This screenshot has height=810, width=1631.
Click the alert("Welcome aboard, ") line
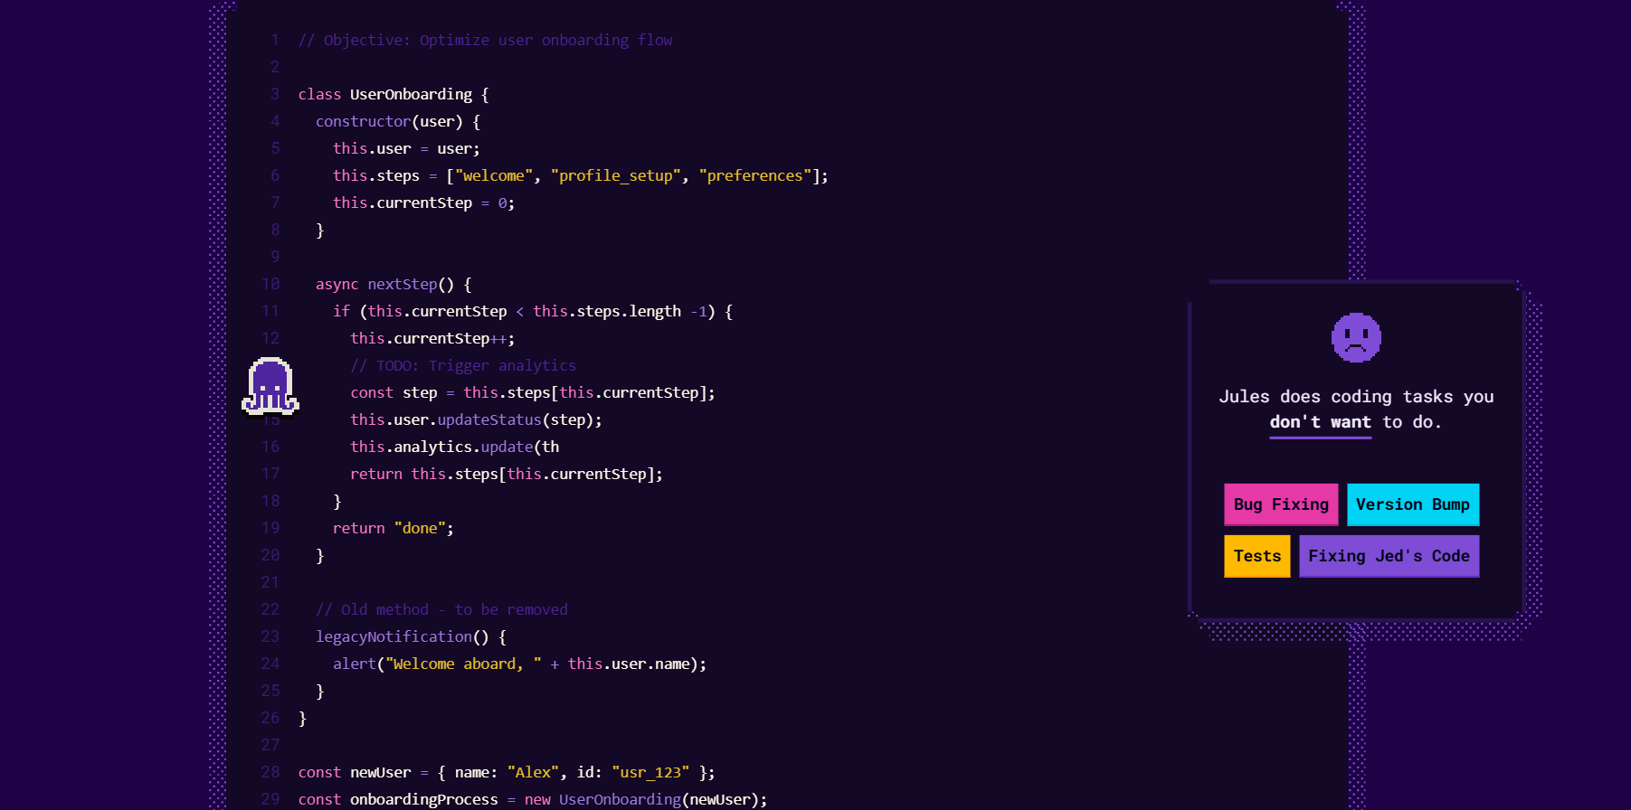click(x=519, y=664)
